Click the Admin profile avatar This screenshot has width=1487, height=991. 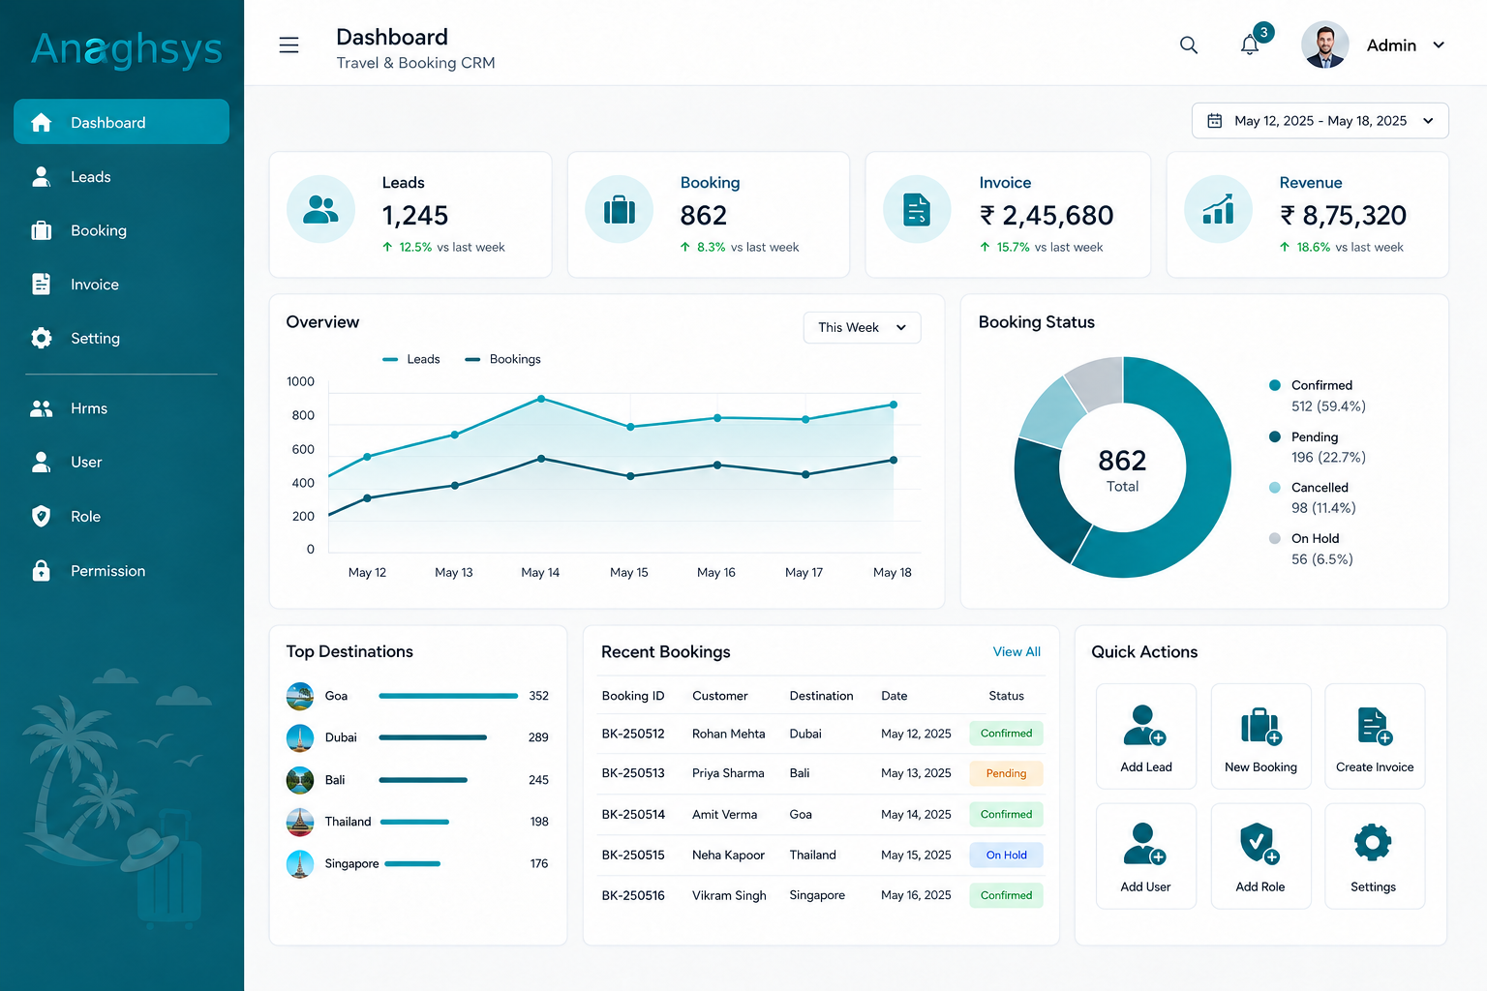pyautogui.click(x=1324, y=45)
